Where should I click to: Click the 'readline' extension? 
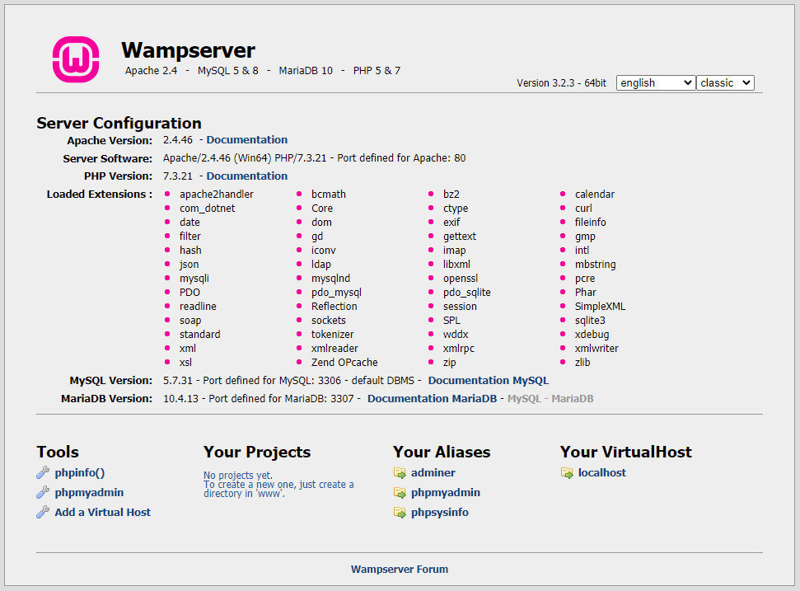[198, 307]
